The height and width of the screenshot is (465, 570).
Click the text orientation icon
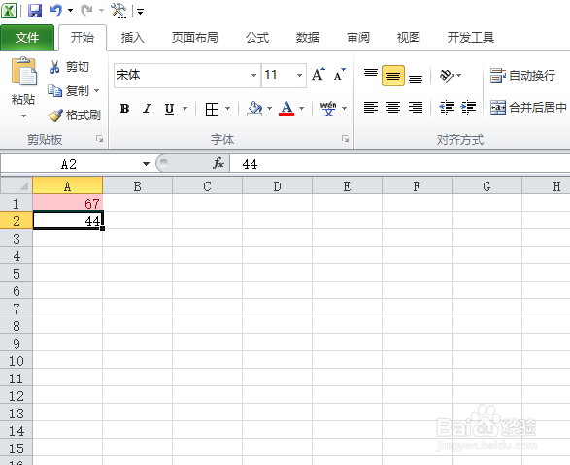[x=447, y=75]
